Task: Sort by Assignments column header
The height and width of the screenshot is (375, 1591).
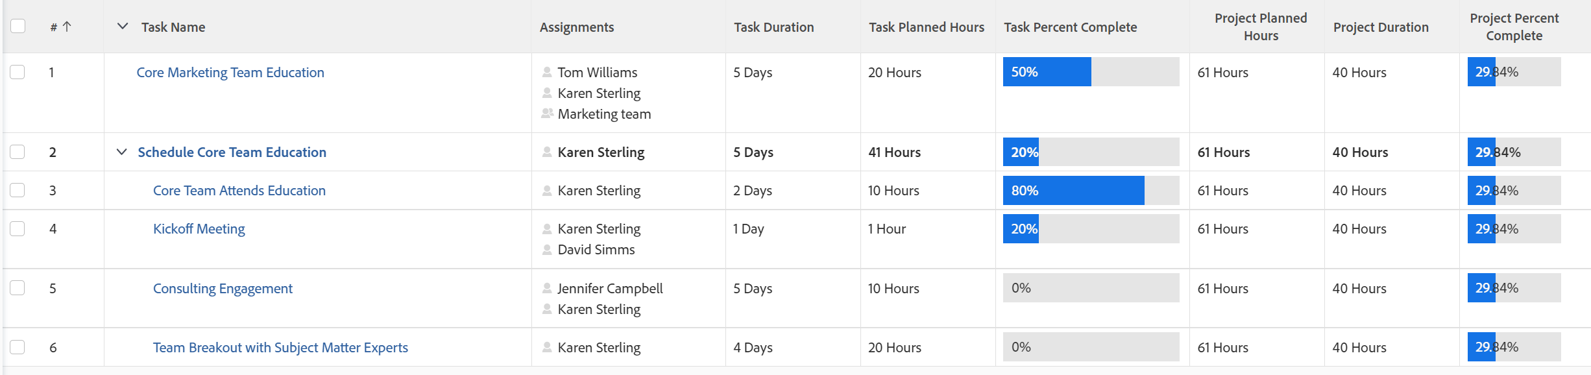Action: coord(576,27)
